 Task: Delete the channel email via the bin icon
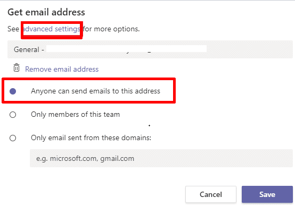click(17, 68)
